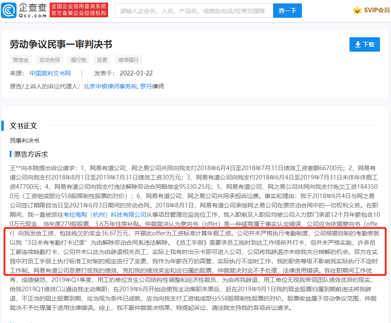Screen dimensions: 391x323
Task: Open 考拉海购（杭州）科技有限公司 company link
Action: coord(105,215)
